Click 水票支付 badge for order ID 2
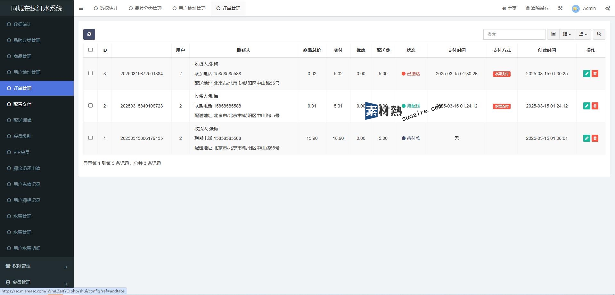Viewport: 615px width, 295px height. (x=502, y=106)
